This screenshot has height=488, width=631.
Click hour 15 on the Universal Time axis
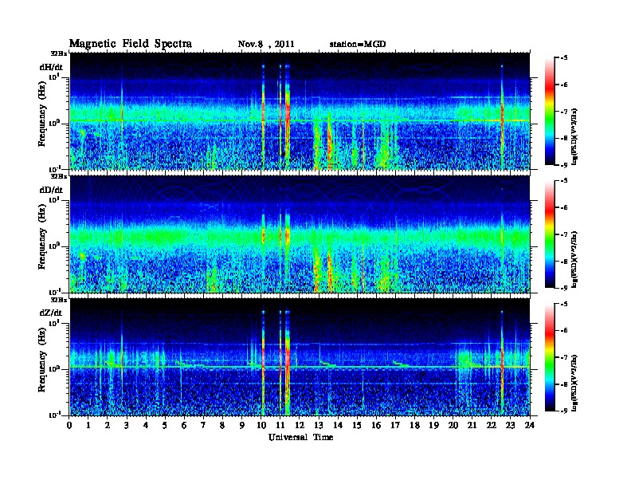coord(357,425)
